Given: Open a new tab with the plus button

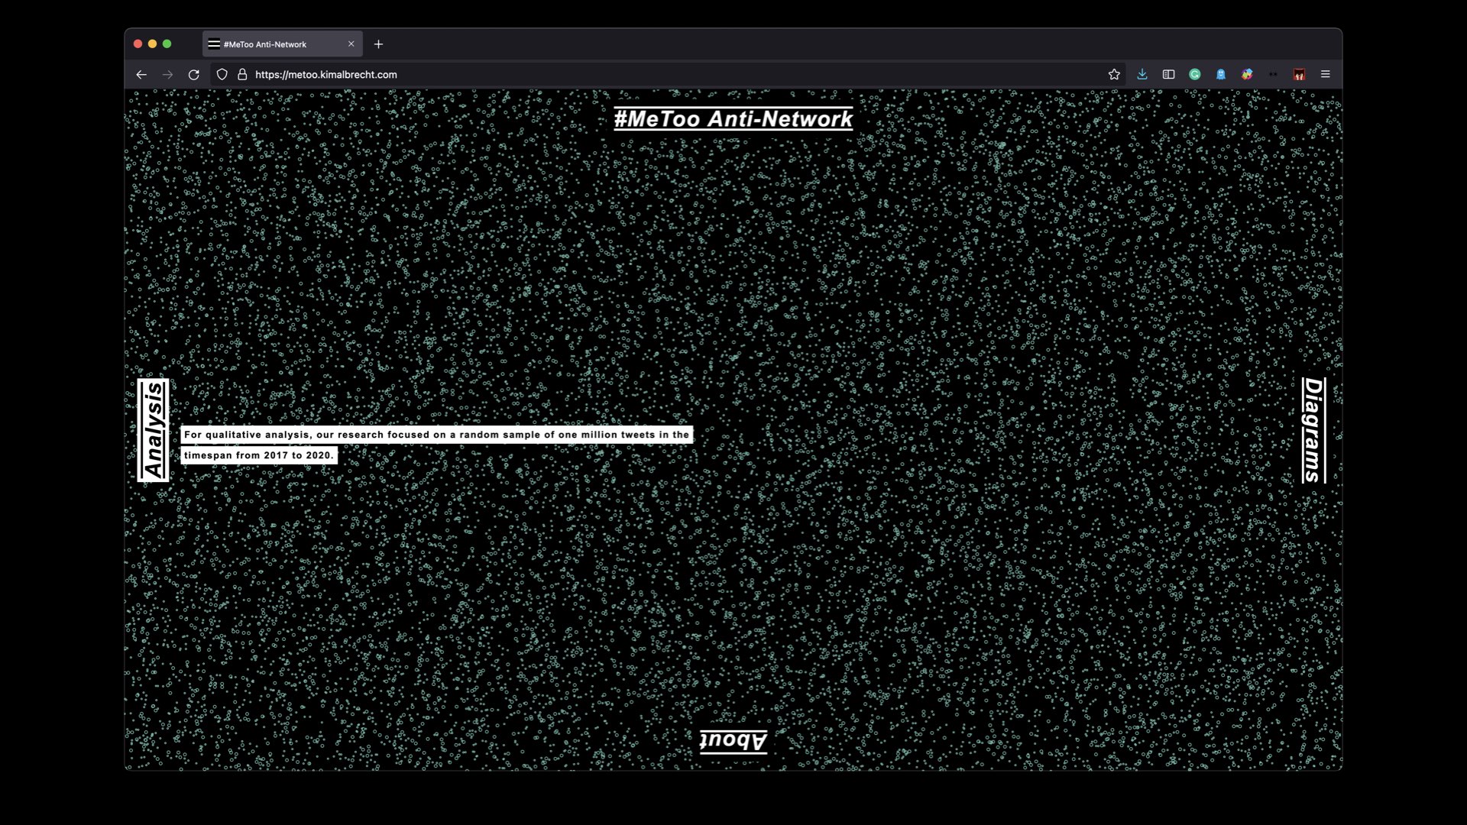Looking at the screenshot, I should pyautogui.click(x=378, y=44).
